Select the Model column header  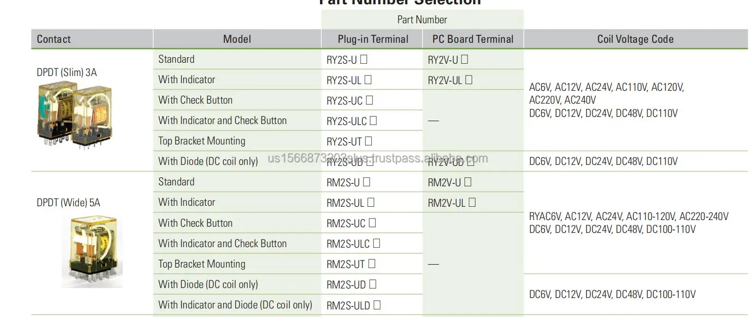pos(237,39)
